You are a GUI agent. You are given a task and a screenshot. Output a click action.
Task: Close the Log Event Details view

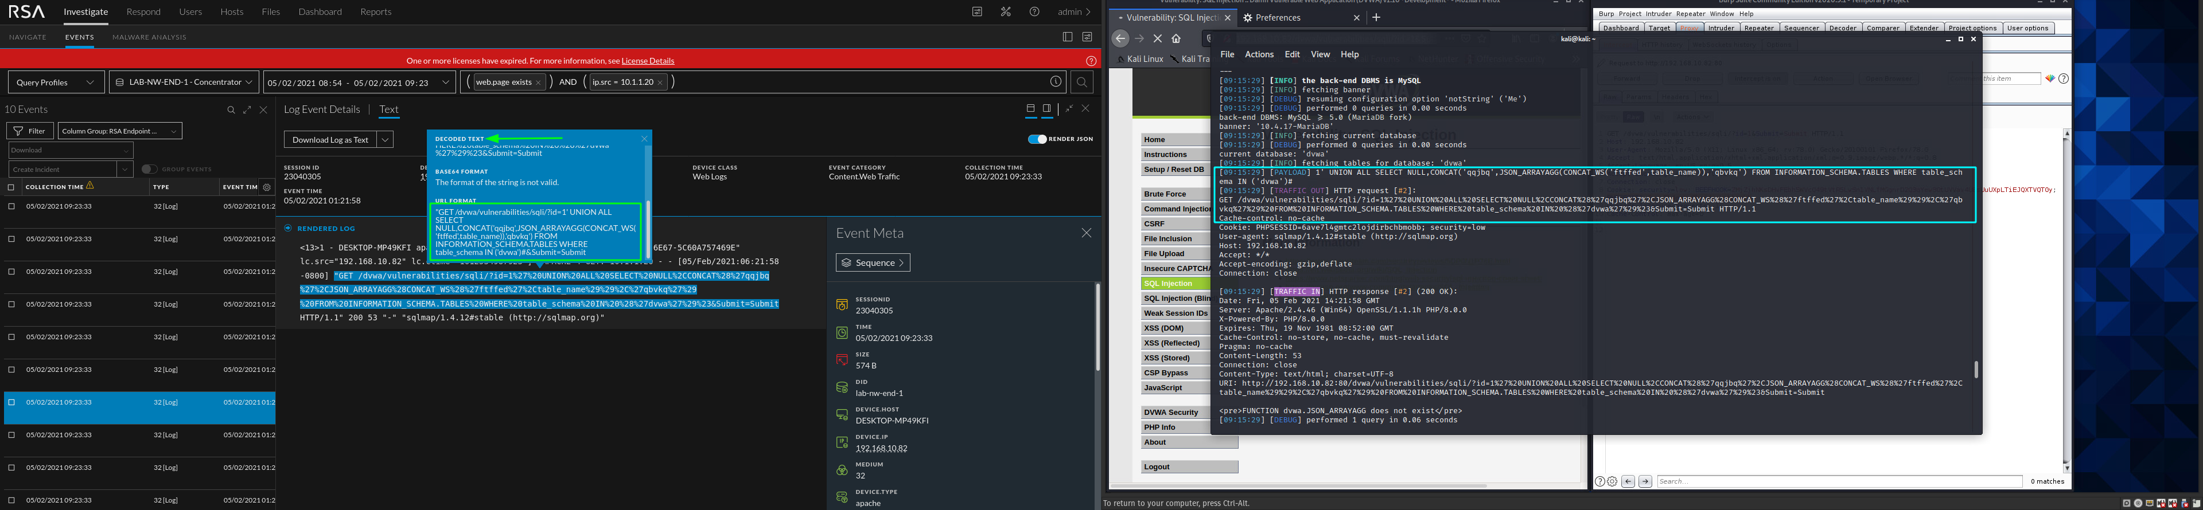click(x=1085, y=108)
